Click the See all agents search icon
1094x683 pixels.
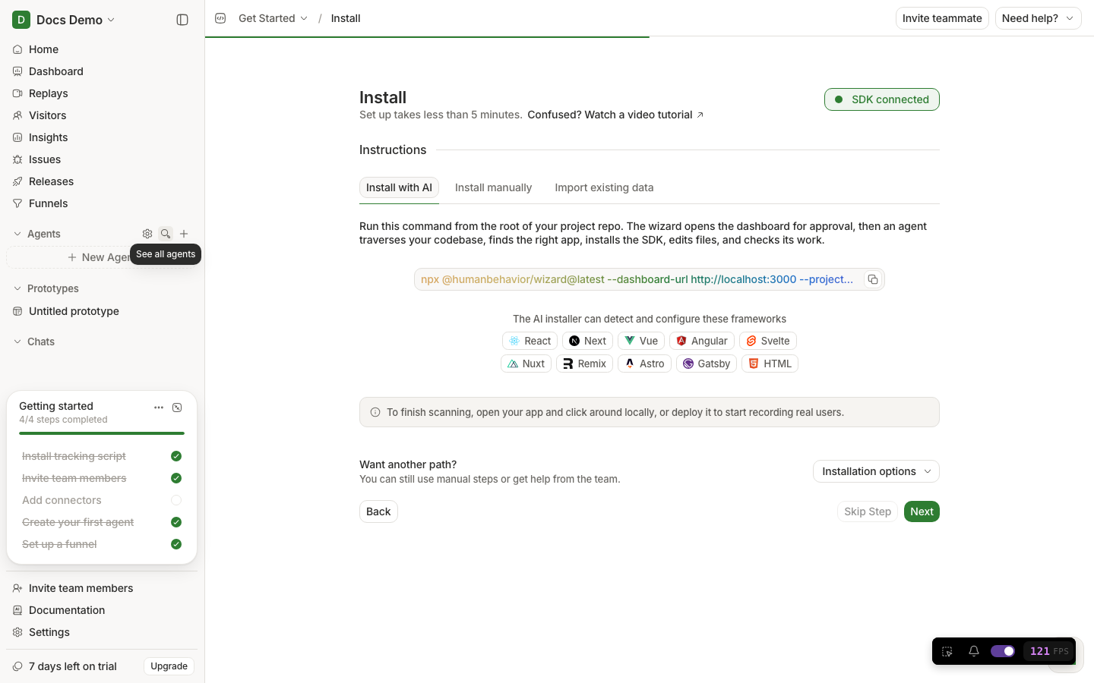[x=166, y=234]
